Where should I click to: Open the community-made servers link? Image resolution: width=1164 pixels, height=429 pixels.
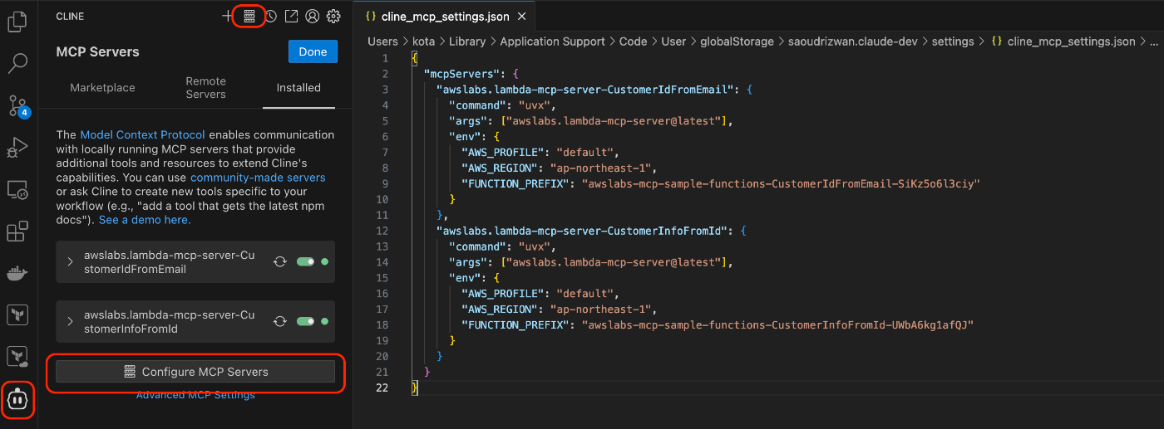[258, 178]
